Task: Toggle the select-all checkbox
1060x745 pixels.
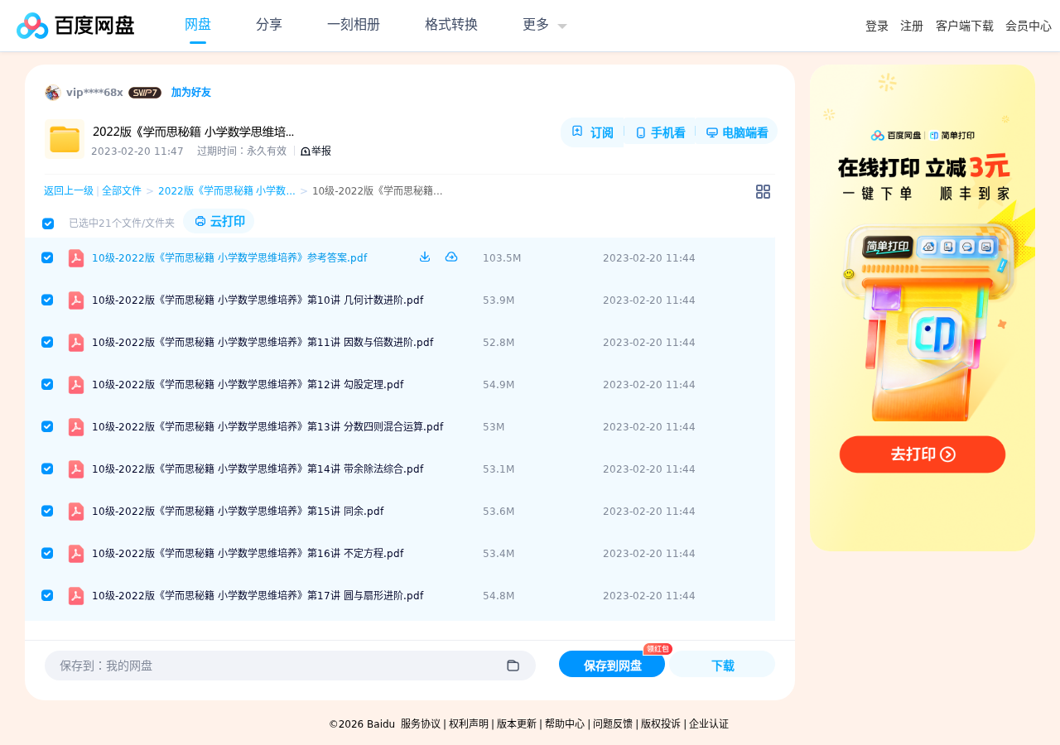Action: pyautogui.click(x=48, y=223)
